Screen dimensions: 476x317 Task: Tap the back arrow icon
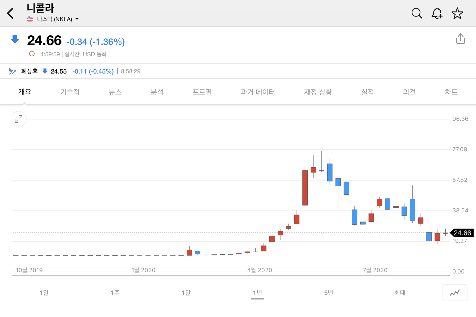[10, 13]
